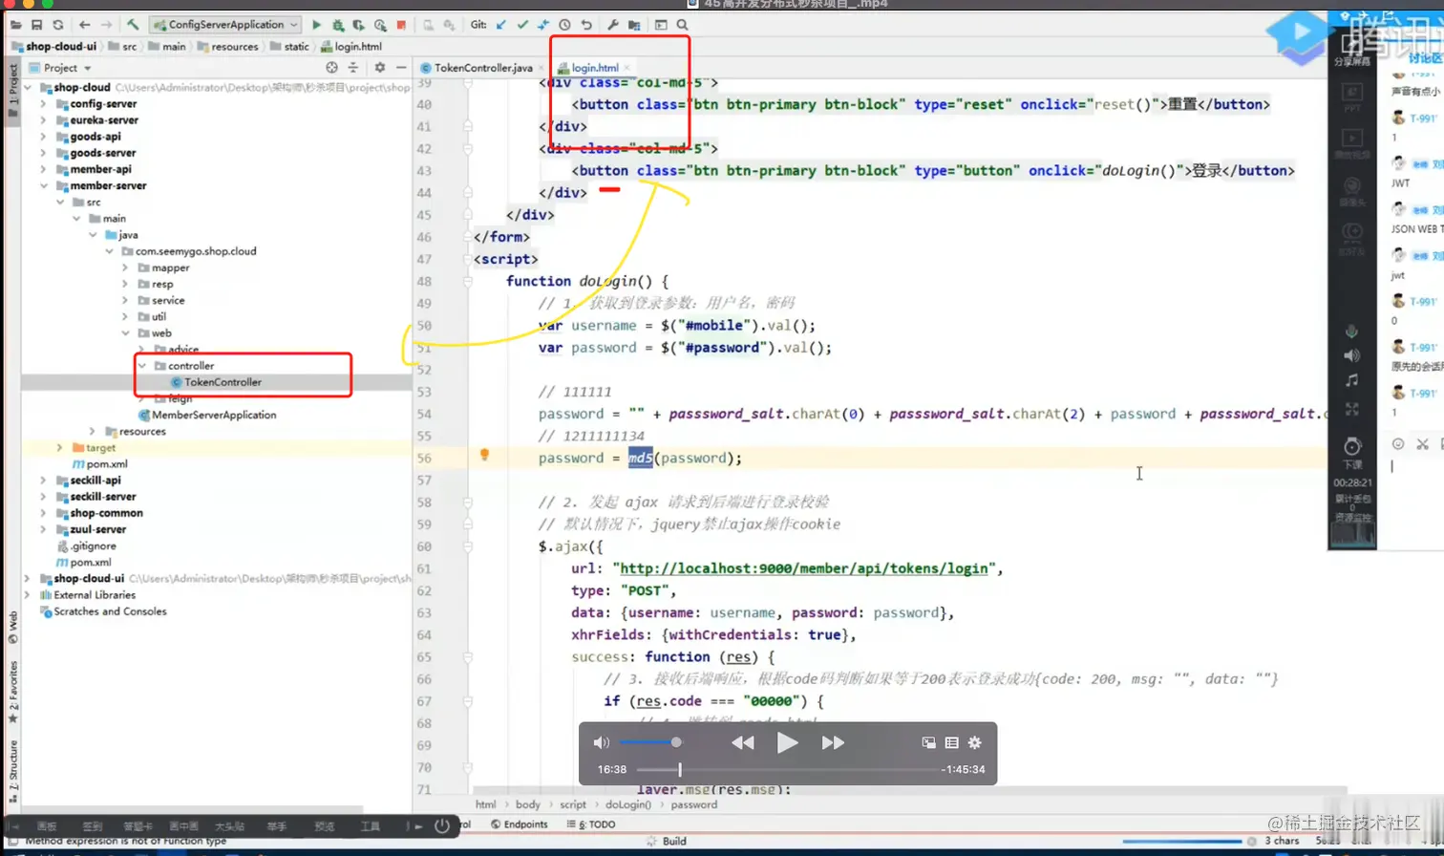Click the locate target icon in Project panel
Screen dimensions: 1444x856
coord(332,68)
